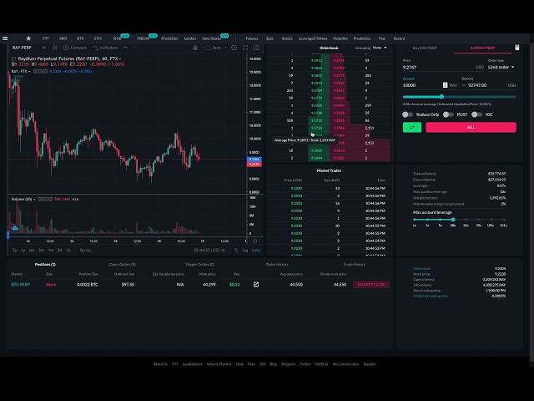
Task: Save chart layout cloud icon
Action: tap(208, 48)
